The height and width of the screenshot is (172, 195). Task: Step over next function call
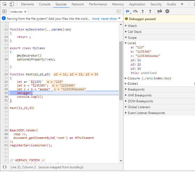click(x=135, y=11)
